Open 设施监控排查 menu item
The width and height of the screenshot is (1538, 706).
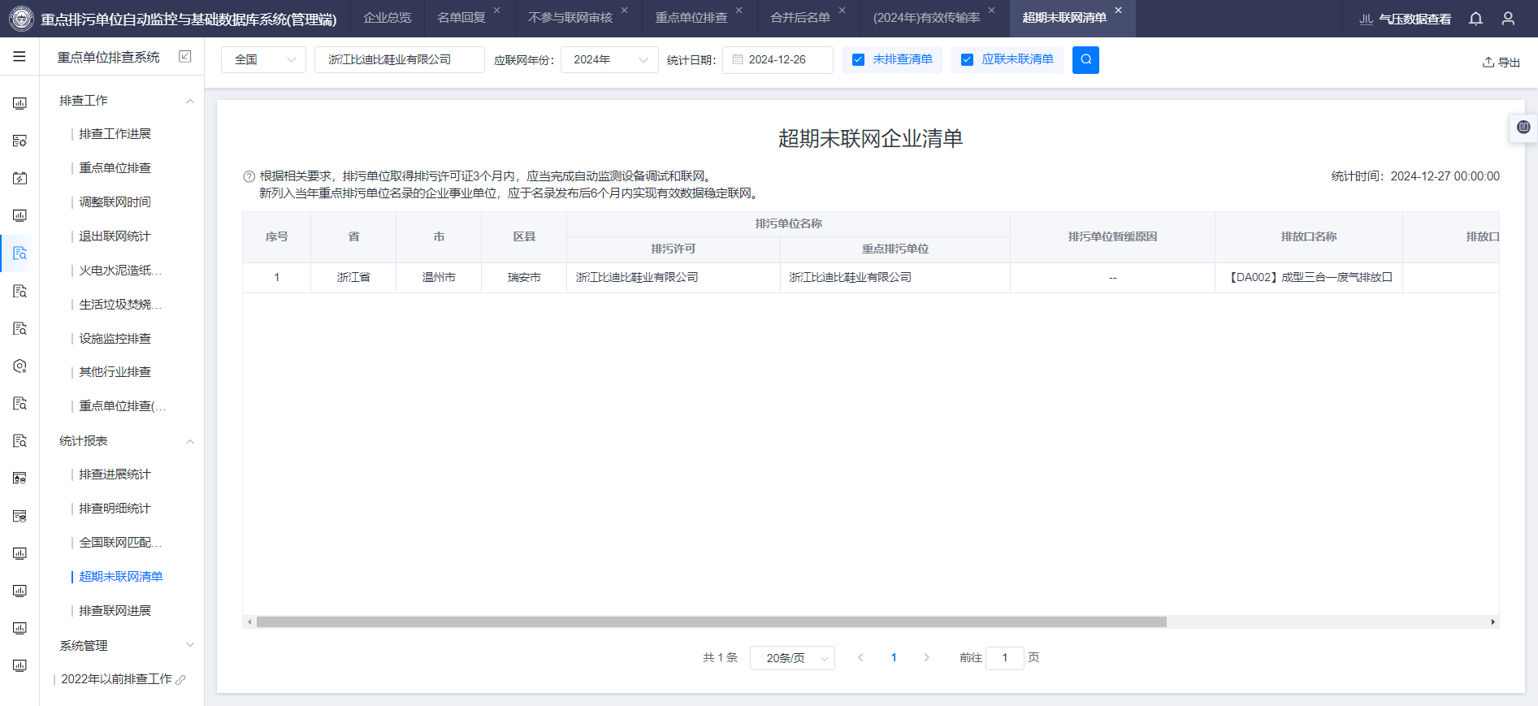(x=115, y=339)
